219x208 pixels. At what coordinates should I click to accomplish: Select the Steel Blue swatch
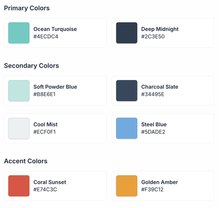(127, 128)
